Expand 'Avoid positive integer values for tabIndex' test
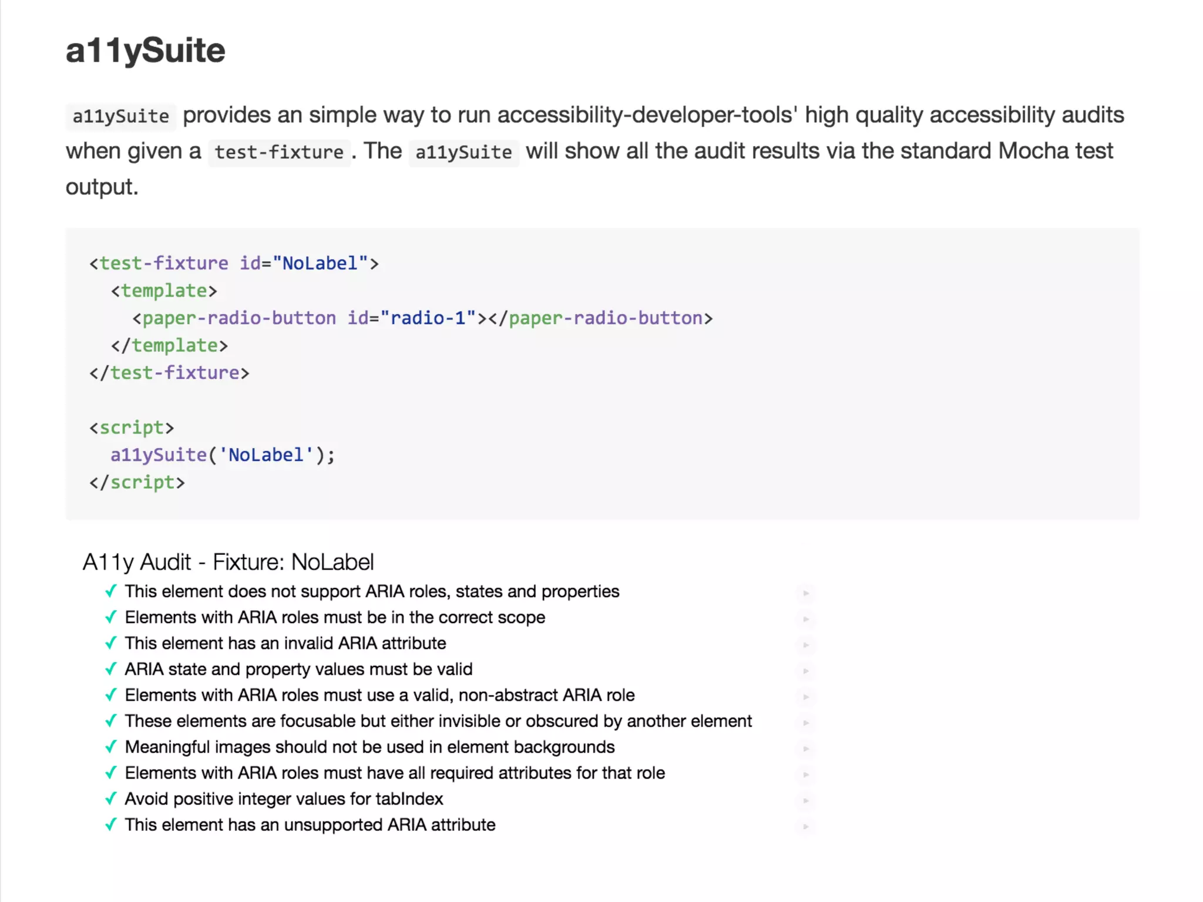Image resolution: width=1203 pixels, height=902 pixels. click(x=284, y=799)
